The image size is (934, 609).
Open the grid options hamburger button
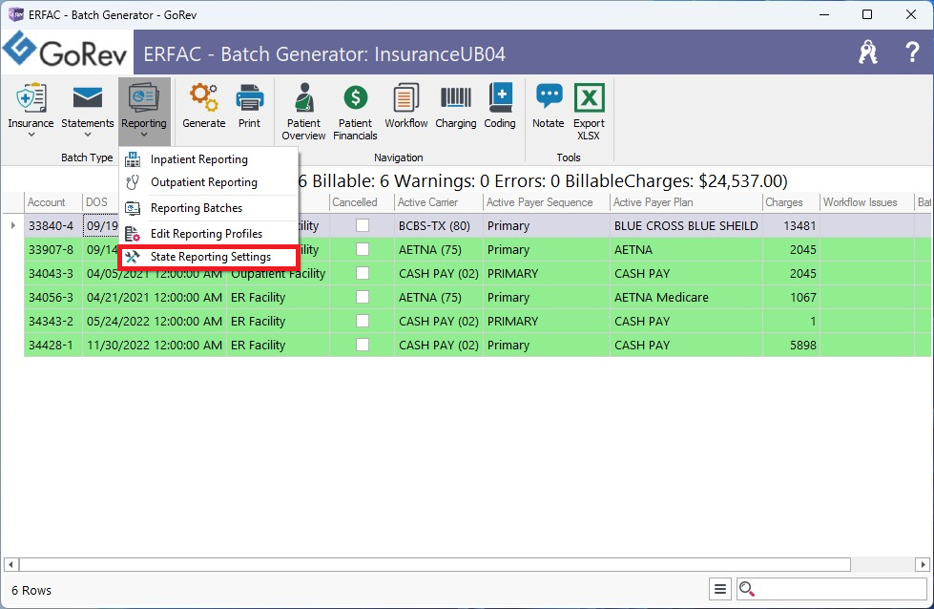[720, 589]
